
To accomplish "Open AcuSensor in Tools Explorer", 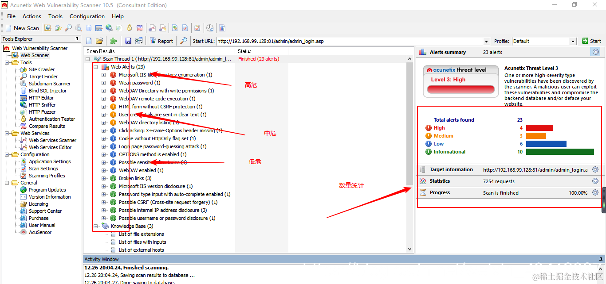I will 40,232.
